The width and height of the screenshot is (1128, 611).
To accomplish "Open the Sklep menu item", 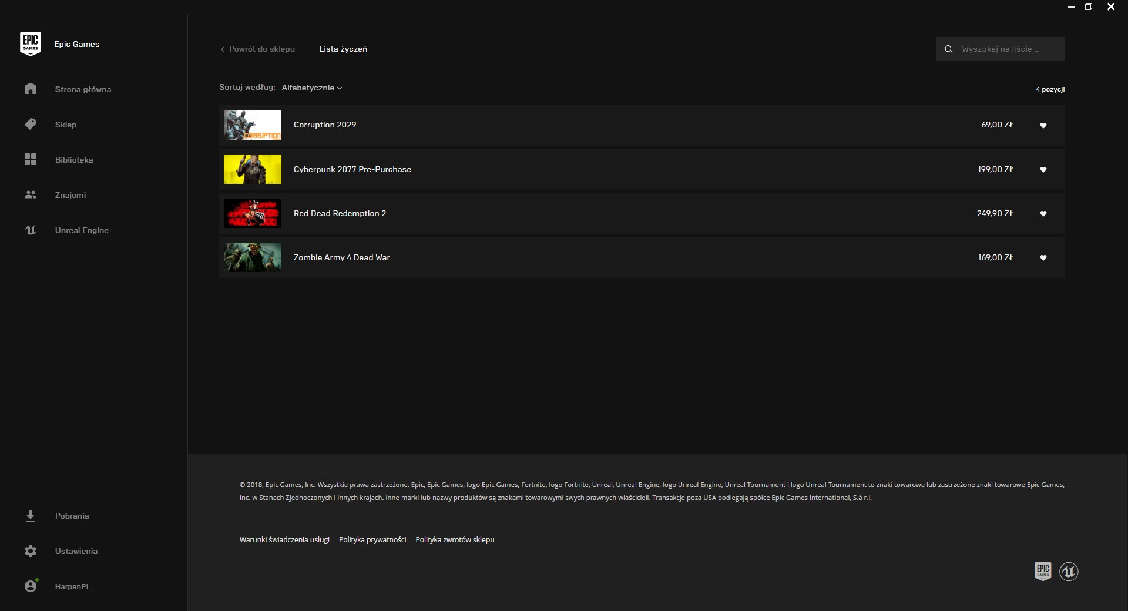I will click(x=66, y=125).
